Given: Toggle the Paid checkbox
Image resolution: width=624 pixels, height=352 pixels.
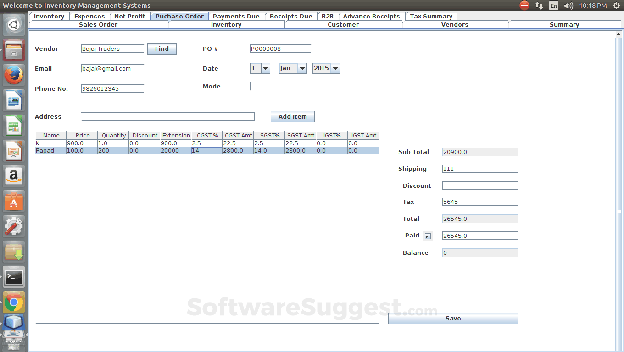Looking at the screenshot, I should 428,236.
